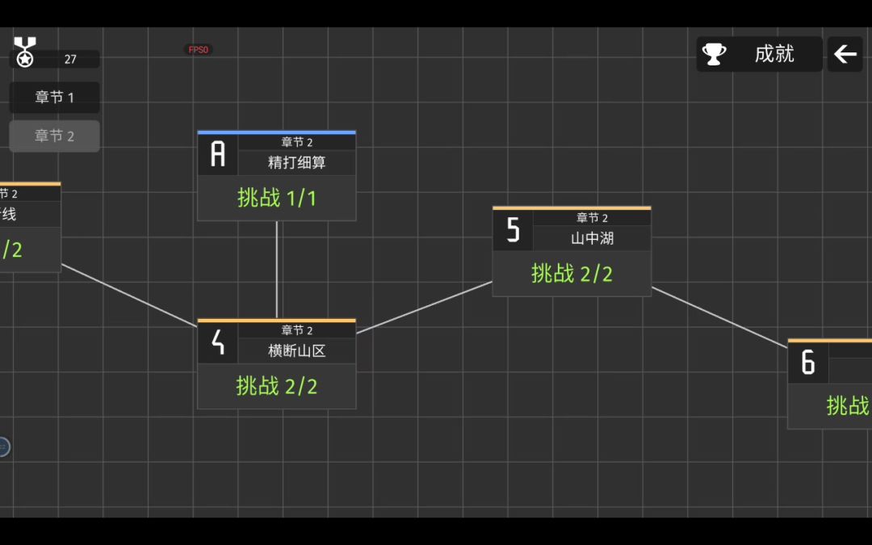Click the small round icon on left edge
The height and width of the screenshot is (545, 872).
point(3,446)
